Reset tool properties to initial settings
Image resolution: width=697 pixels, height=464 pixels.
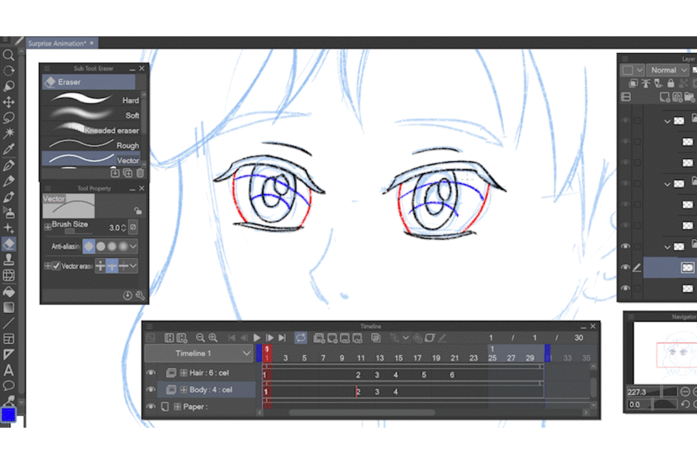click(128, 296)
